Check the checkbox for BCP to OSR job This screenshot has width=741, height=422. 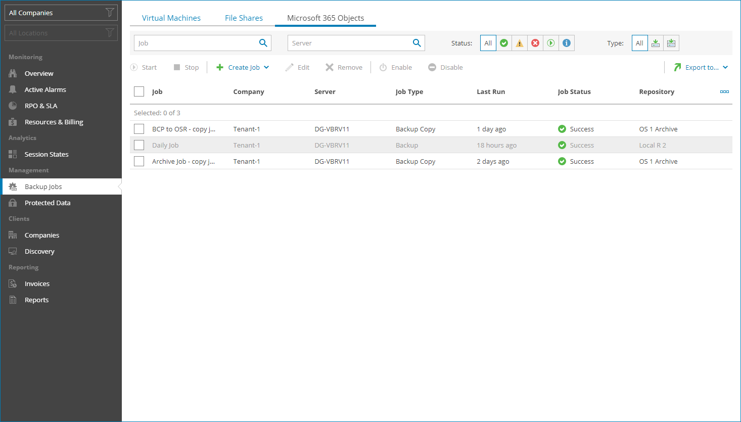pos(139,129)
